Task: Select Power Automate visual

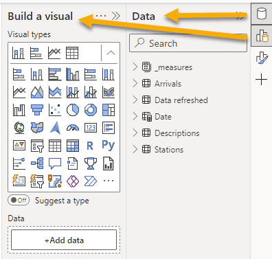Action: 91,181
